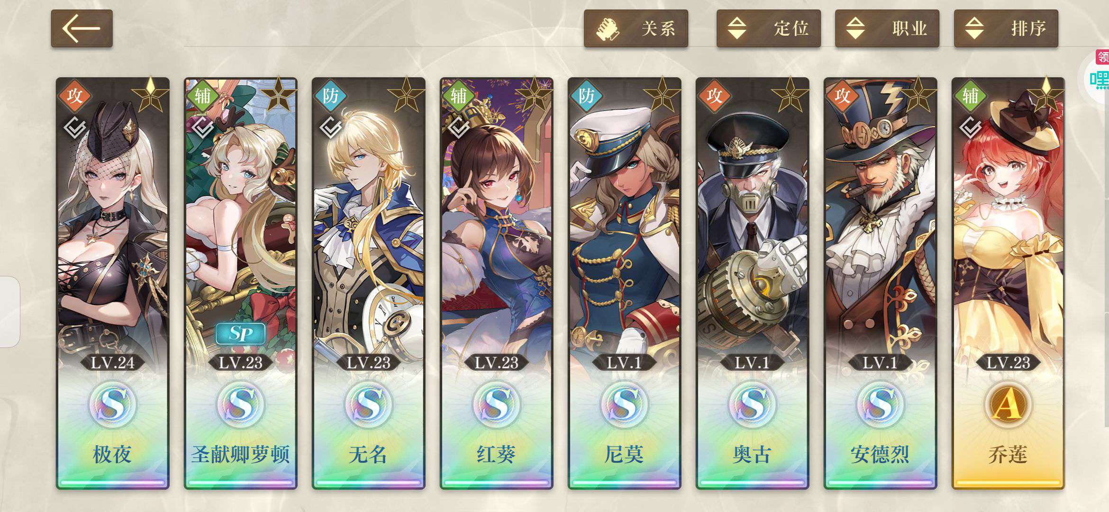Pull out the left edge side tab

[x=9, y=311]
